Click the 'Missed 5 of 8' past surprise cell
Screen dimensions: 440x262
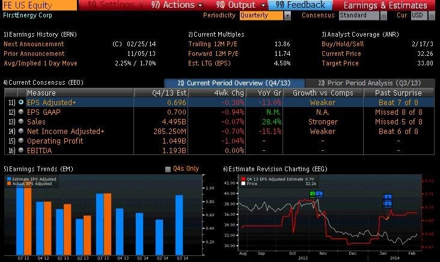pyautogui.click(x=399, y=122)
